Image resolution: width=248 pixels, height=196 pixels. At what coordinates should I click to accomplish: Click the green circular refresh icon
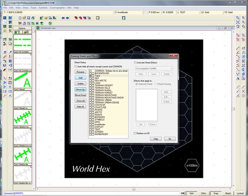point(50,23)
